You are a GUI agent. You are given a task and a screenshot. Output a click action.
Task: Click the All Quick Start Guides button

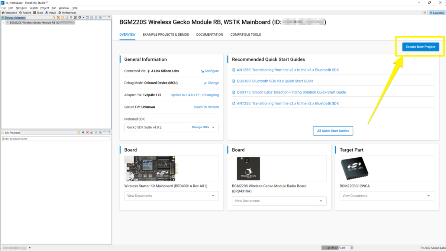click(333, 131)
